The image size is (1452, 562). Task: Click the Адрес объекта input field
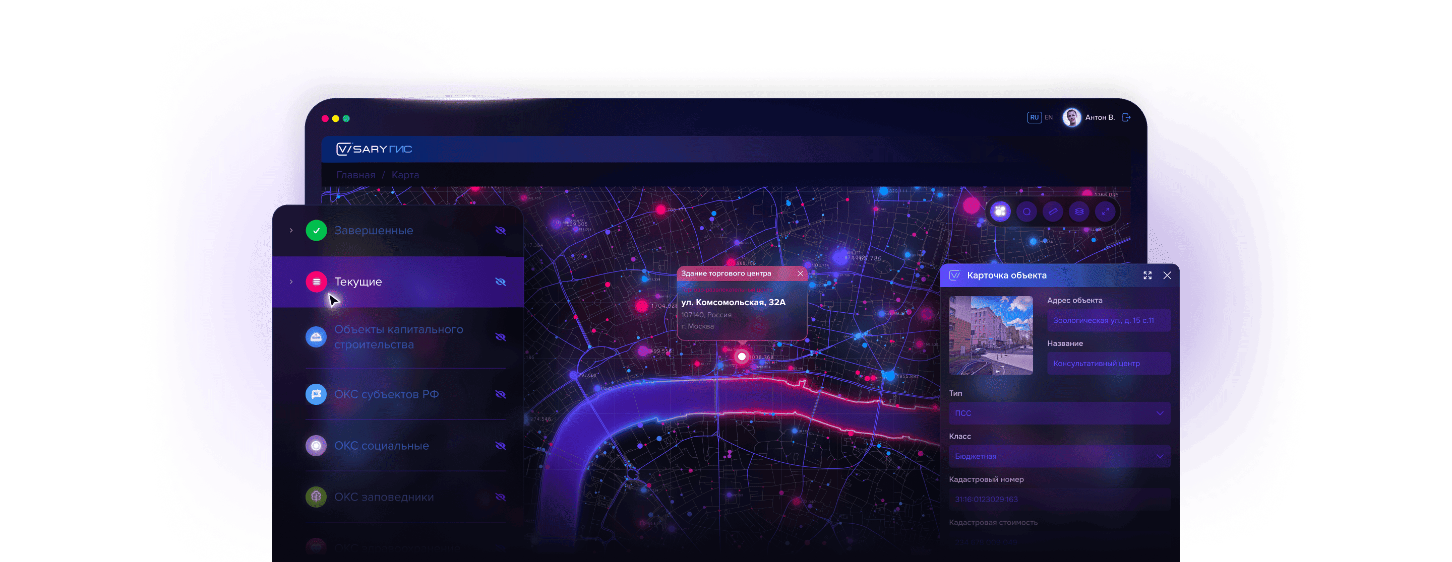coord(1108,320)
